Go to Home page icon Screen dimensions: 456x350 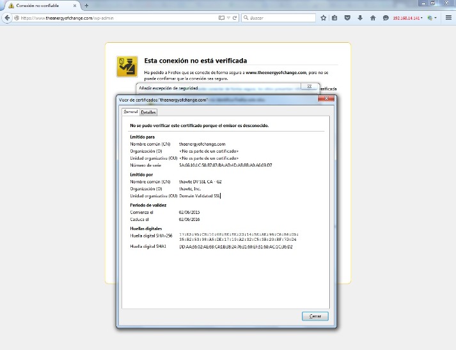click(373, 18)
